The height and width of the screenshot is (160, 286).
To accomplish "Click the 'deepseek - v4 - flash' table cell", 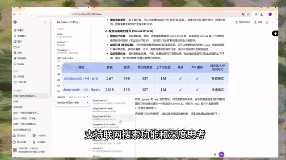I will point(81,90).
